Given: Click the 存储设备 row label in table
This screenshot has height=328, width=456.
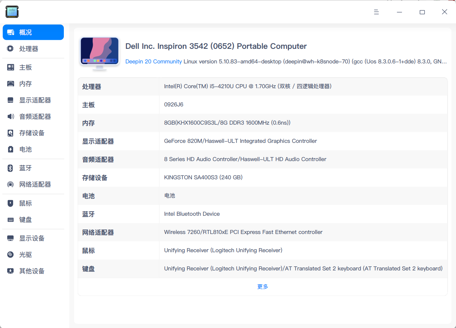Looking at the screenshot, I should [95, 178].
